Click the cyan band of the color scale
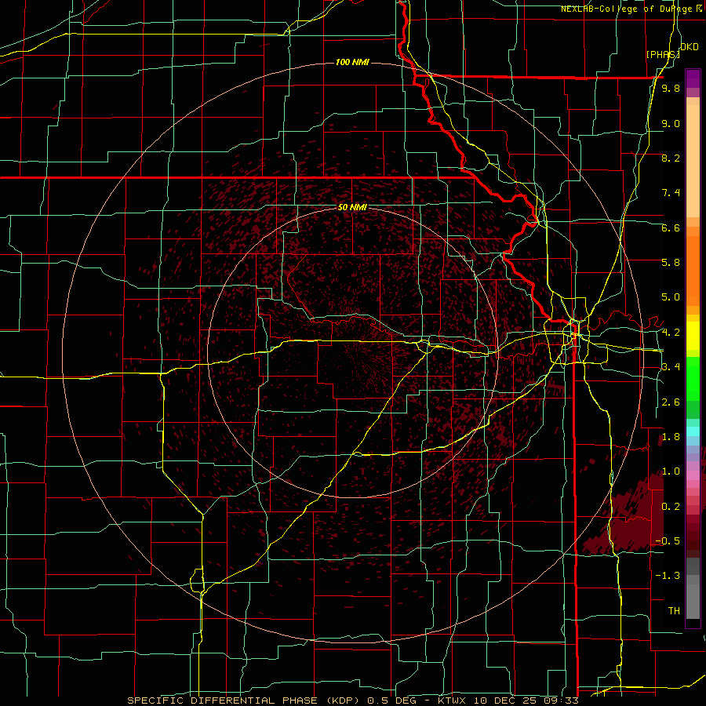The height and width of the screenshot is (706, 706). tap(693, 431)
